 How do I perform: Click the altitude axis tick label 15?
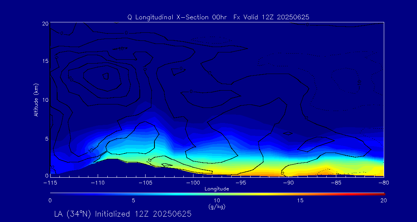coord(45,61)
